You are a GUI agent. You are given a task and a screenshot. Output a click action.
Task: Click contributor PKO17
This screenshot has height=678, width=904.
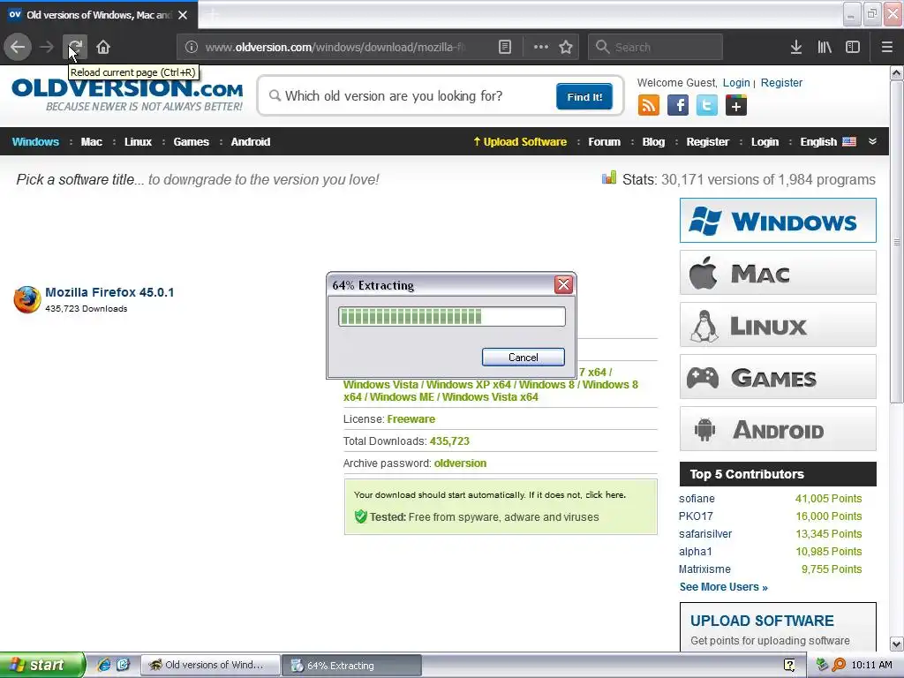coord(696,516)
